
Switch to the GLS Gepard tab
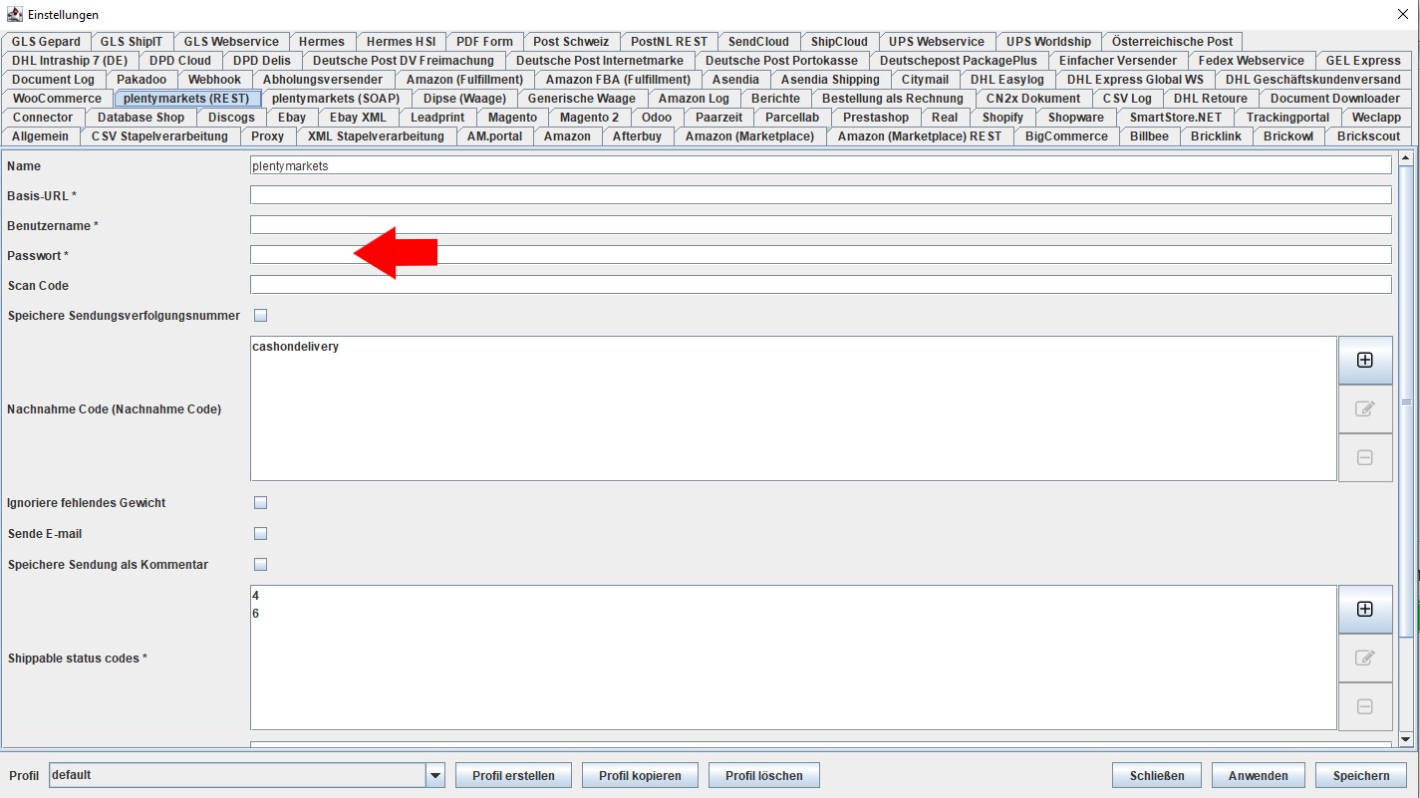46,42
